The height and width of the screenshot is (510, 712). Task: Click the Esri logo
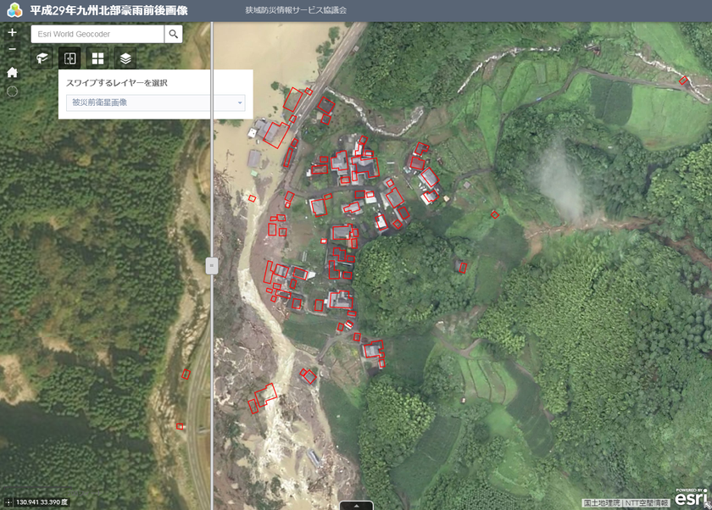(x=690, y=497)
